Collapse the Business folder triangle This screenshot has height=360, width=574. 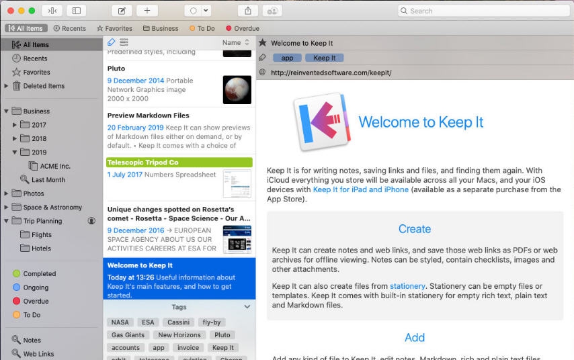click(6, 111)
